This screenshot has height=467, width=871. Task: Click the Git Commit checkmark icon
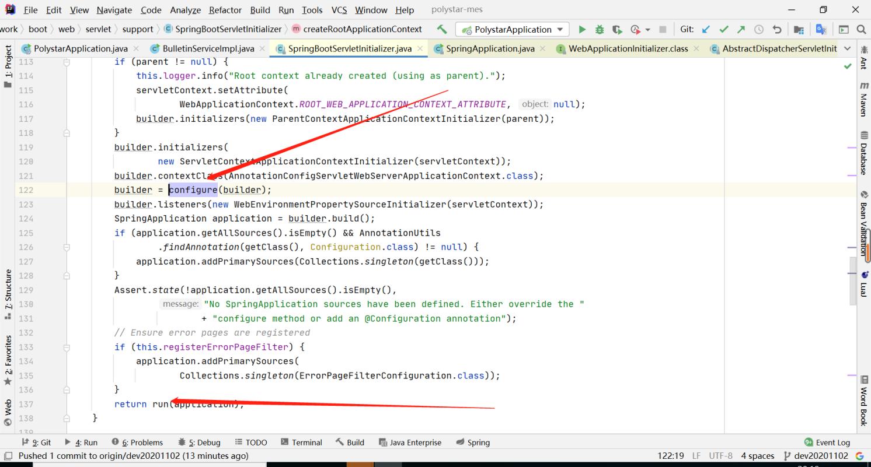tap(723, 29)
